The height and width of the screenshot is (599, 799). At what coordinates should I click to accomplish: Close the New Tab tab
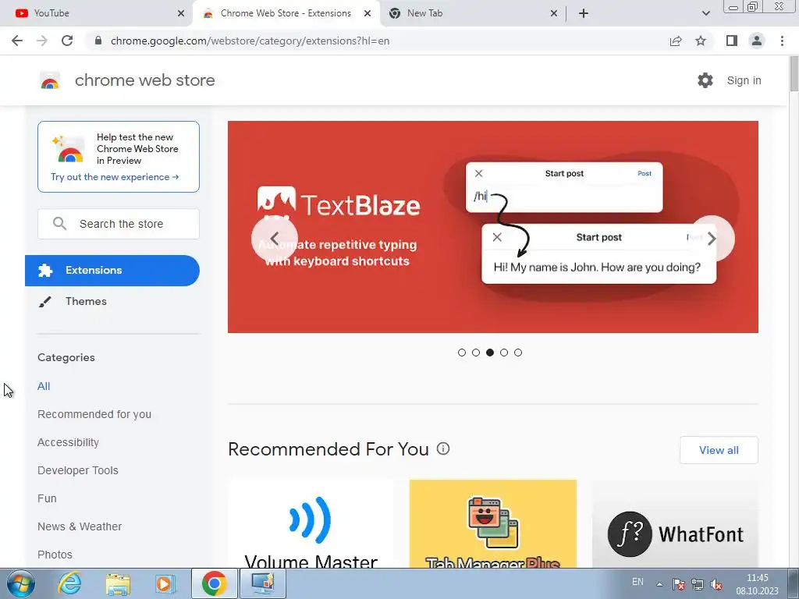click(x=554, y=13)
